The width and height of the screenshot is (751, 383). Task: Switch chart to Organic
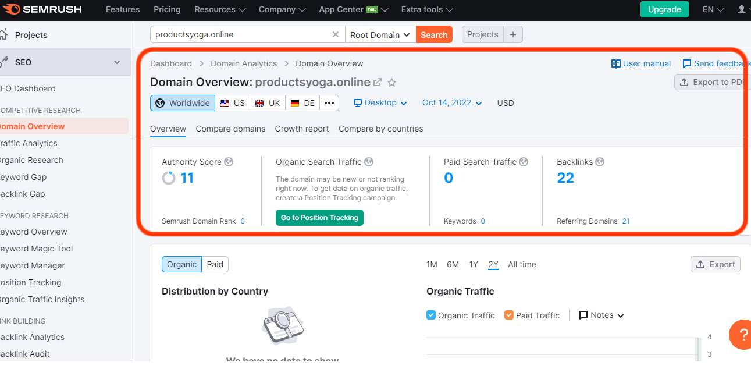pyautogui.click(x=181, y=264)
